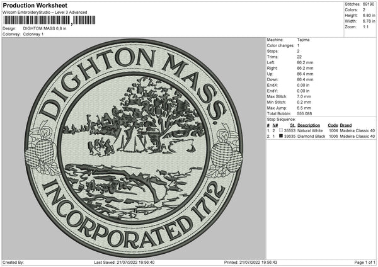Click the Production Worksheet title

pyautogui.click(x=35, y=5)
